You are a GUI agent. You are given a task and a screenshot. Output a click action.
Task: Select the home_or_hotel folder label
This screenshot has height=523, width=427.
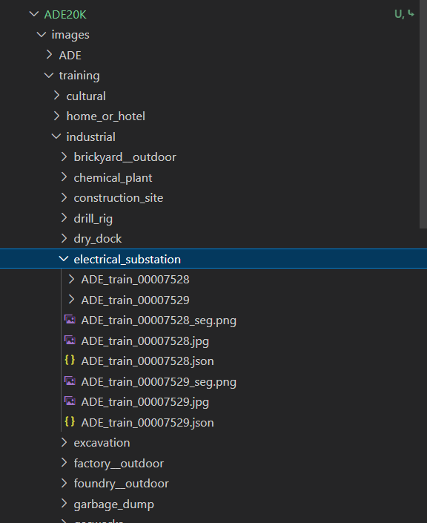point(106,116)
